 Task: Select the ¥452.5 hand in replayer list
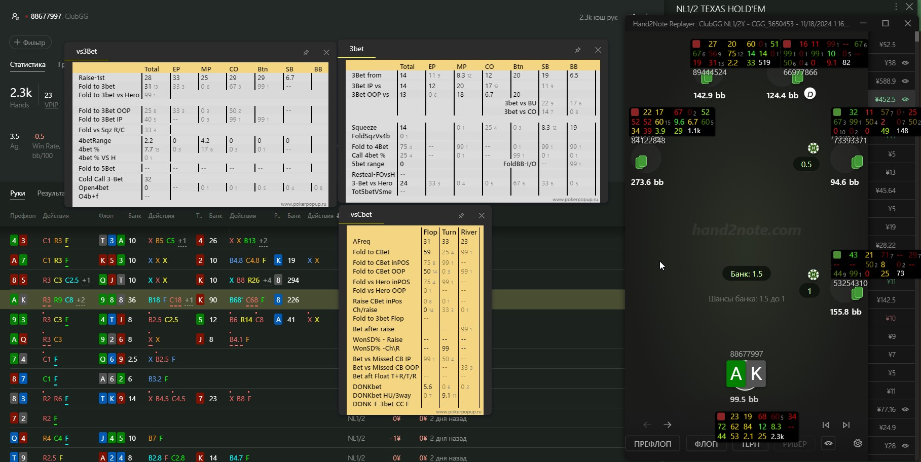(892, 99)
